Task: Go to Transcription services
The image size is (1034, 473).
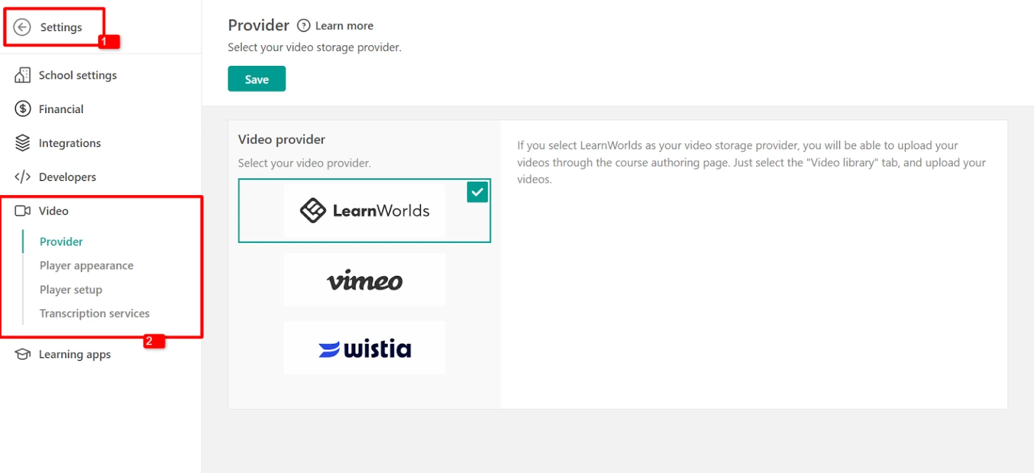Action: click(x=94, y=313)
